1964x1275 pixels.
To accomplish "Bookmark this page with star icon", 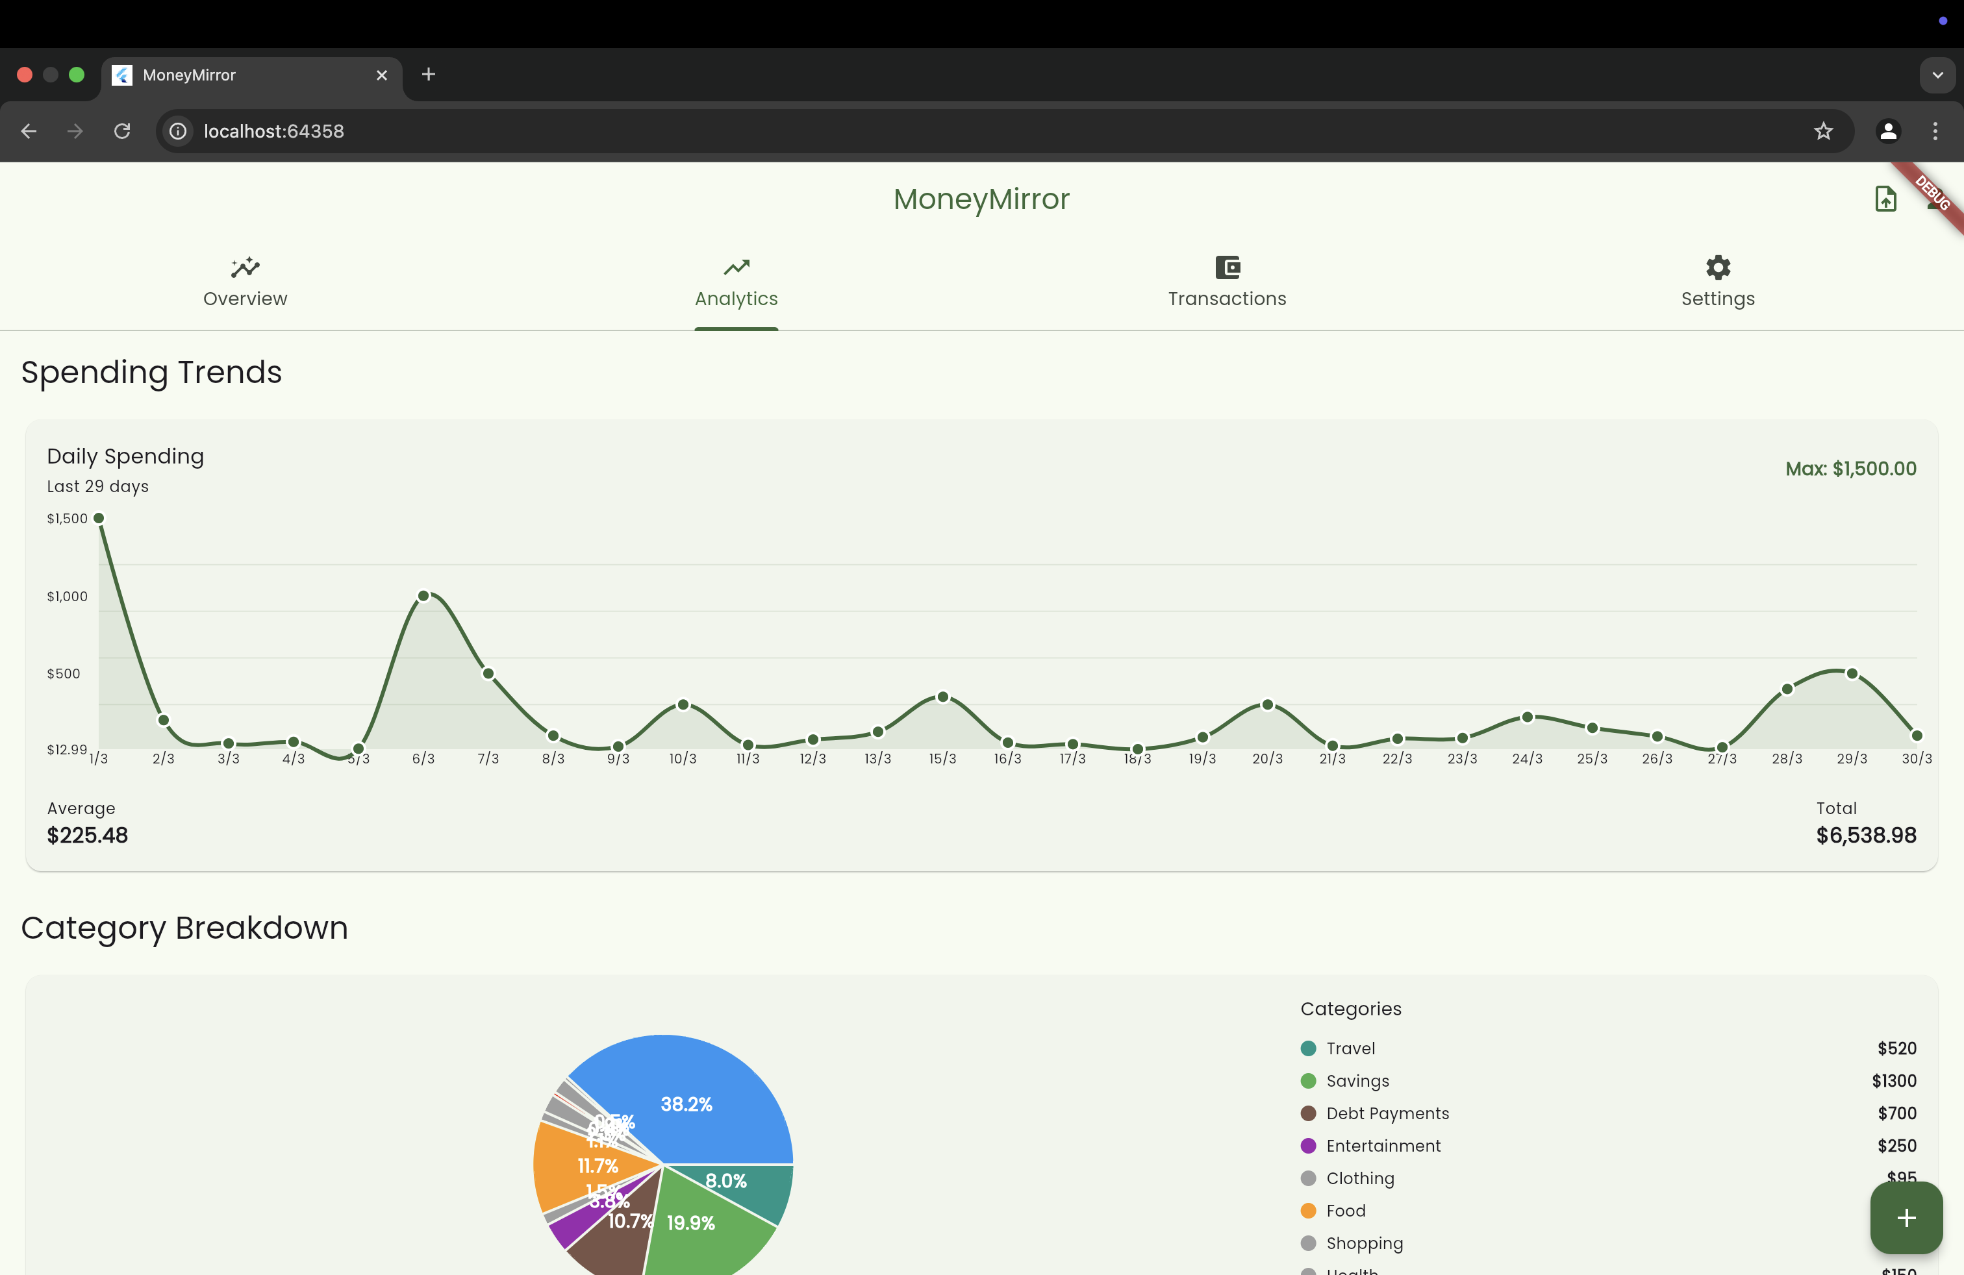I will pyautogui.click(x=1823, y=131).
